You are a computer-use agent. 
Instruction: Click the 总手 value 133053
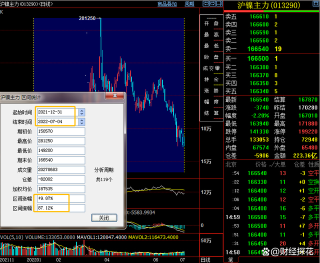(259, 139)
